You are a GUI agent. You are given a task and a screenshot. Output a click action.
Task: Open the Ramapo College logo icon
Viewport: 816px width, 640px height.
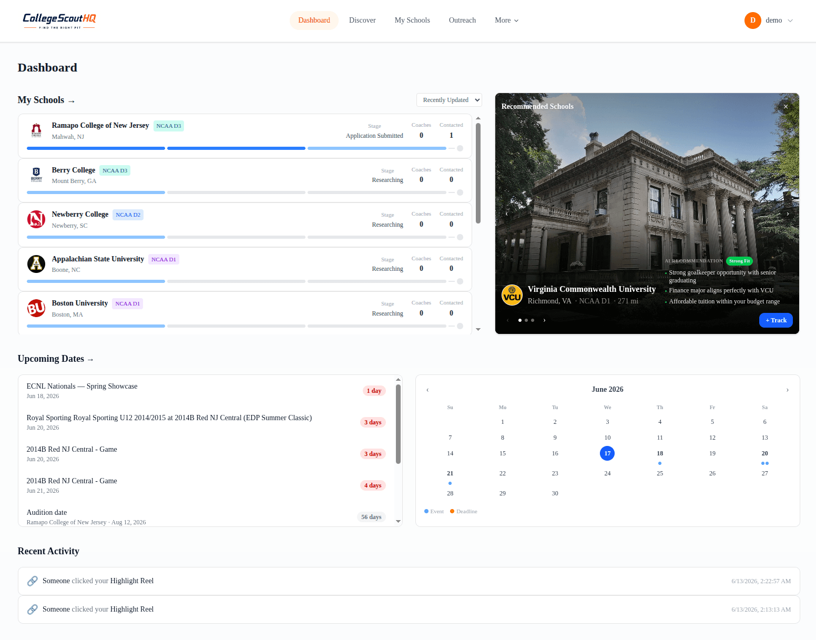tap(36, 130)
